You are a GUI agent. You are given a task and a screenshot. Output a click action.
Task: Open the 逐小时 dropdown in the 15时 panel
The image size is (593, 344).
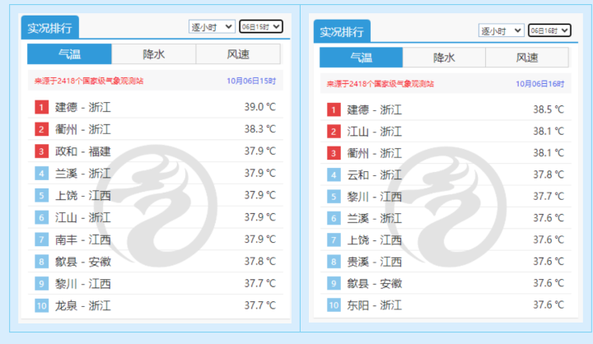[212, 27]
